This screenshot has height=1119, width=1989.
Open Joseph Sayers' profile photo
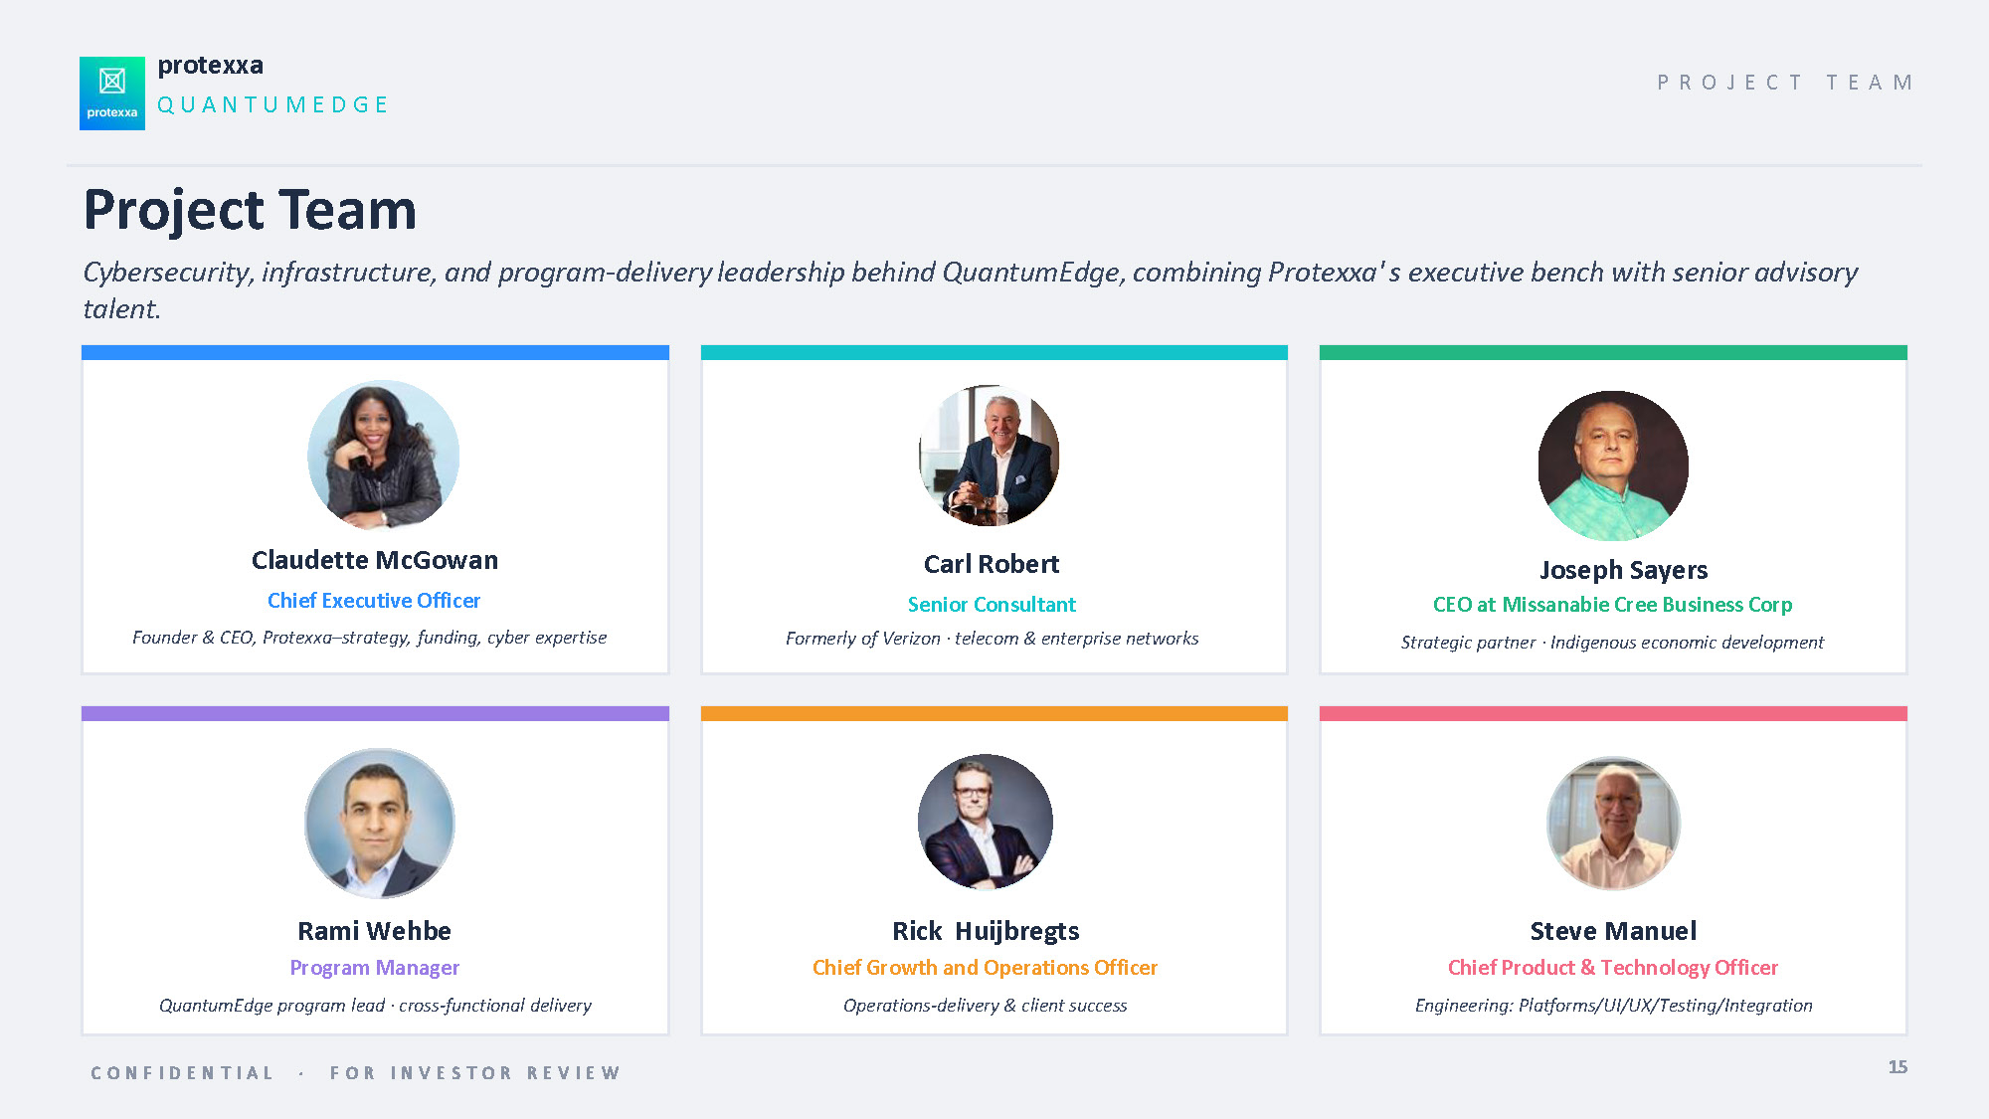coord(1613,466)
